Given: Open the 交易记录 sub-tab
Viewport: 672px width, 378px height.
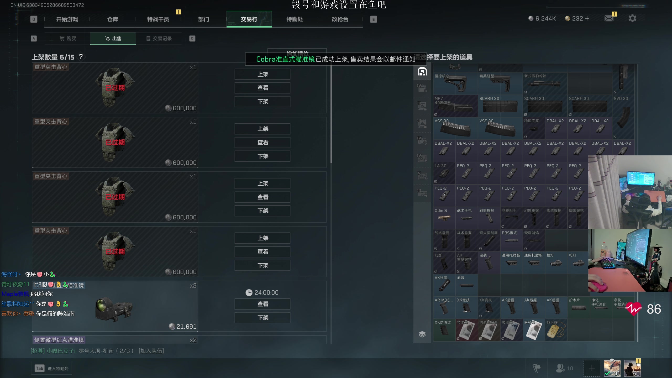Looking at the screenshot, I should click(159, 39).
